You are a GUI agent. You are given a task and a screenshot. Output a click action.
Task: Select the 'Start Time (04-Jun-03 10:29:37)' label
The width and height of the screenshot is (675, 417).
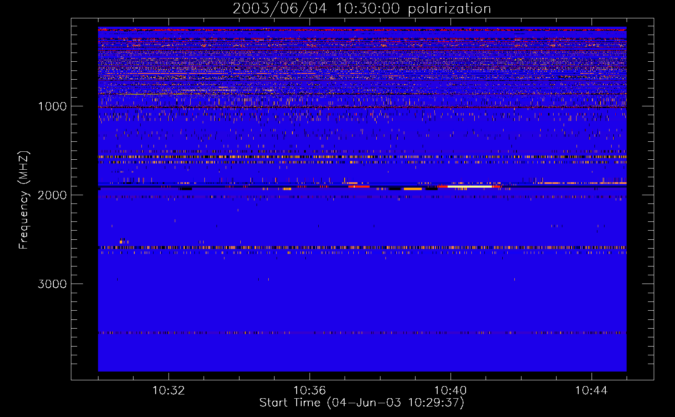click(362, 403)
